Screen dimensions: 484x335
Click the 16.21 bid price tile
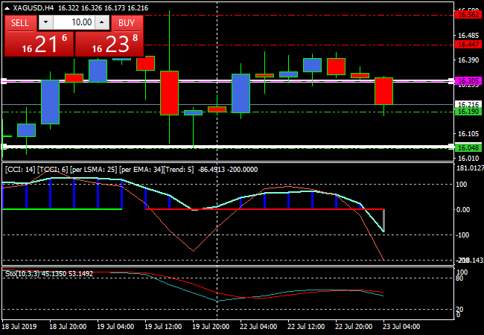click(x=39, y=44)
